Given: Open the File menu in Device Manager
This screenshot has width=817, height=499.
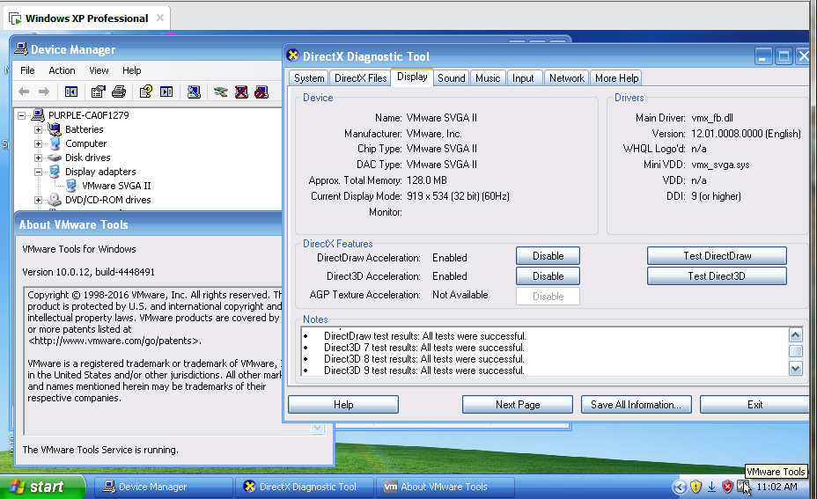Looking at the screenshot, I should point(27,70).
